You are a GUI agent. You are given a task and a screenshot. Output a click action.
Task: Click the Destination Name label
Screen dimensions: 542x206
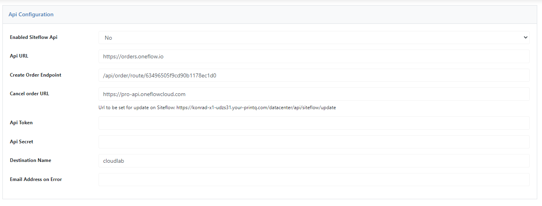pos(31,160)
